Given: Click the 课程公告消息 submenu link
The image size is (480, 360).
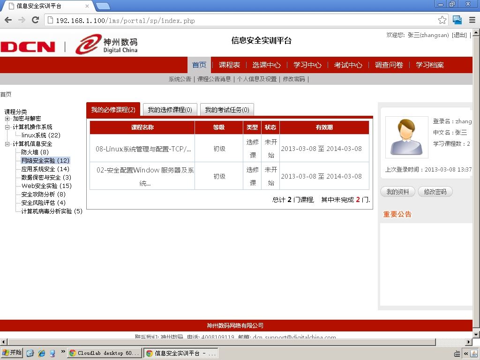Looking at the screenshot, I should [214, 79].
